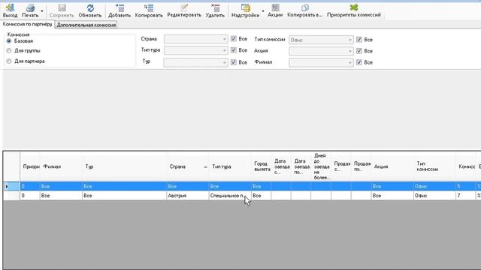Select the Базовая radio button
Screen dimensions: 481x270
click(x=9, y=41)
